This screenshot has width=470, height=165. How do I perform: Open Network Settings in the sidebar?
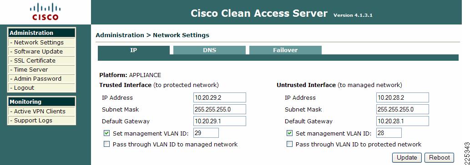point(42,42)
